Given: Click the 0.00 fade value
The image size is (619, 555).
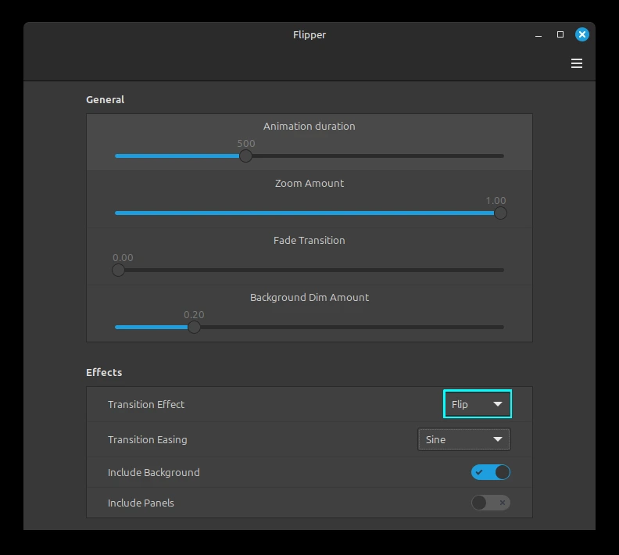Looking at the screenshot, I should (123, 257).
